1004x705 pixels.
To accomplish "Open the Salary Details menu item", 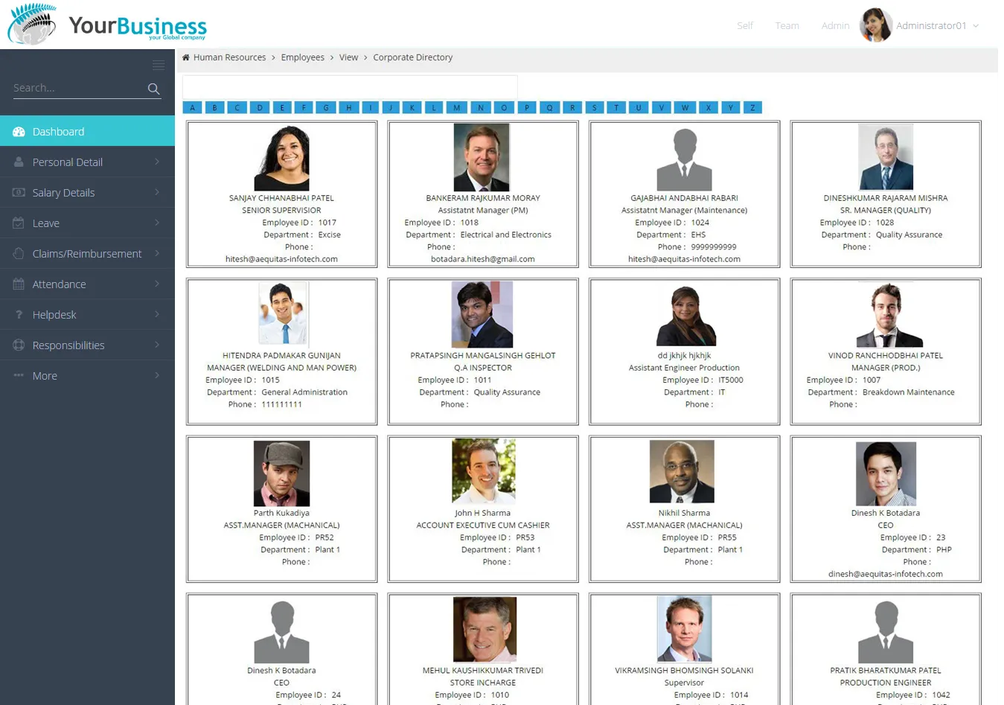I will coord(87,192).
